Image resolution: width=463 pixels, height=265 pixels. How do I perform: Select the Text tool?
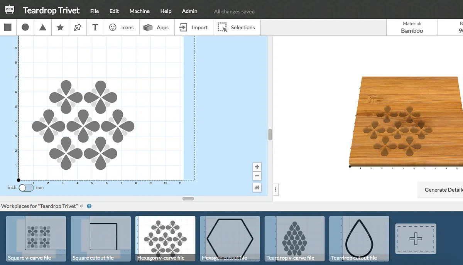pos(95,27)
